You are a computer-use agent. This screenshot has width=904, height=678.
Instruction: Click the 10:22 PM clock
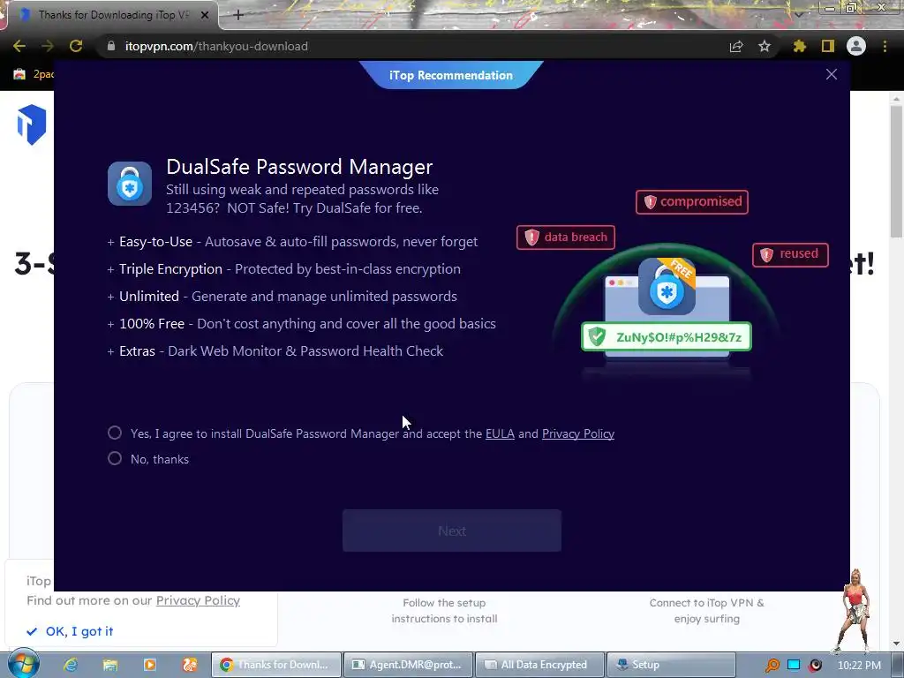(859, 666)
